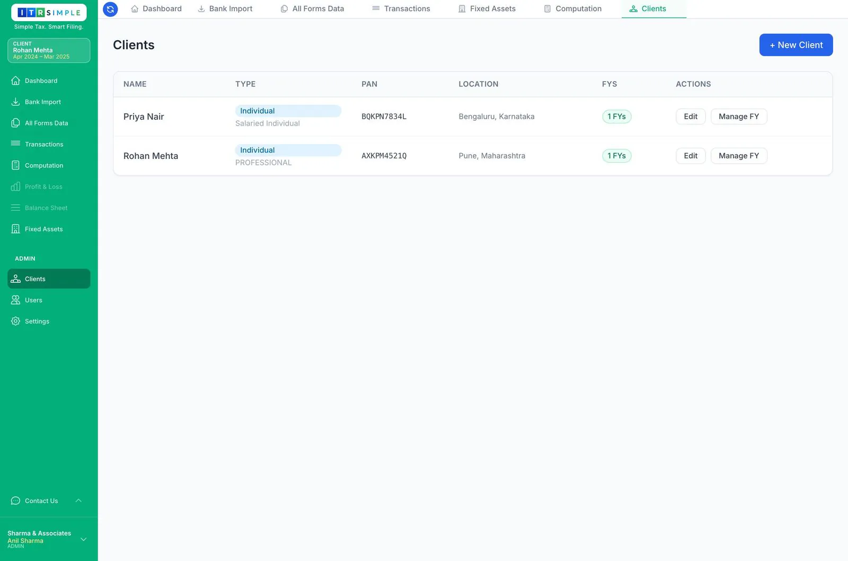Open Manage FY for Priya Nair

pyautogui.click(x=739, y=117)
